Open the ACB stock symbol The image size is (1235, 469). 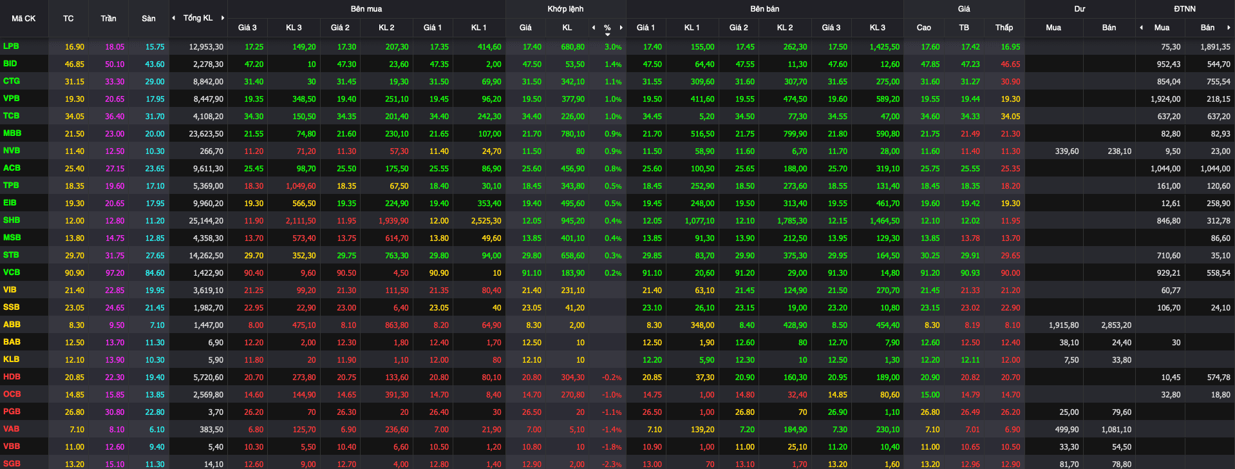tap(12, 168)
